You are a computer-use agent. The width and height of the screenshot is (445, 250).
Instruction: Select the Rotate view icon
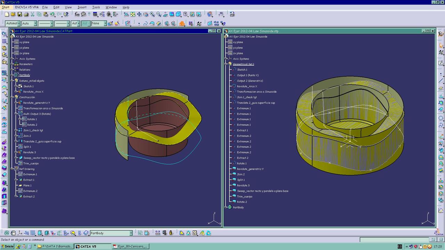(146, 14)
